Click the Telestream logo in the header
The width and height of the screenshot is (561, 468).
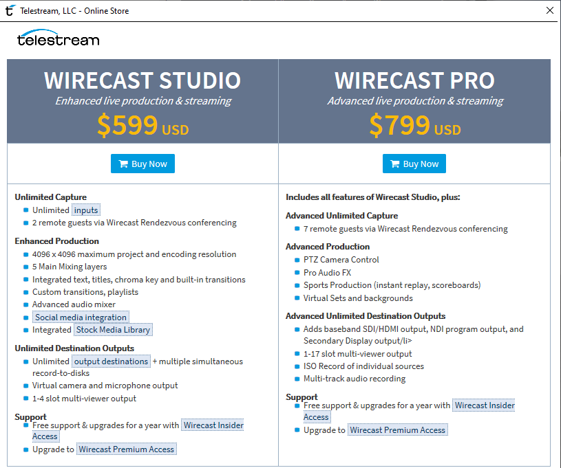(59, 38)
